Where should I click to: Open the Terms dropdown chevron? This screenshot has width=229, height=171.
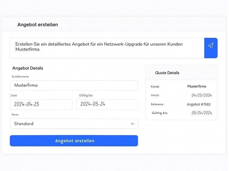pyautogui.click(x=132, y=124)
